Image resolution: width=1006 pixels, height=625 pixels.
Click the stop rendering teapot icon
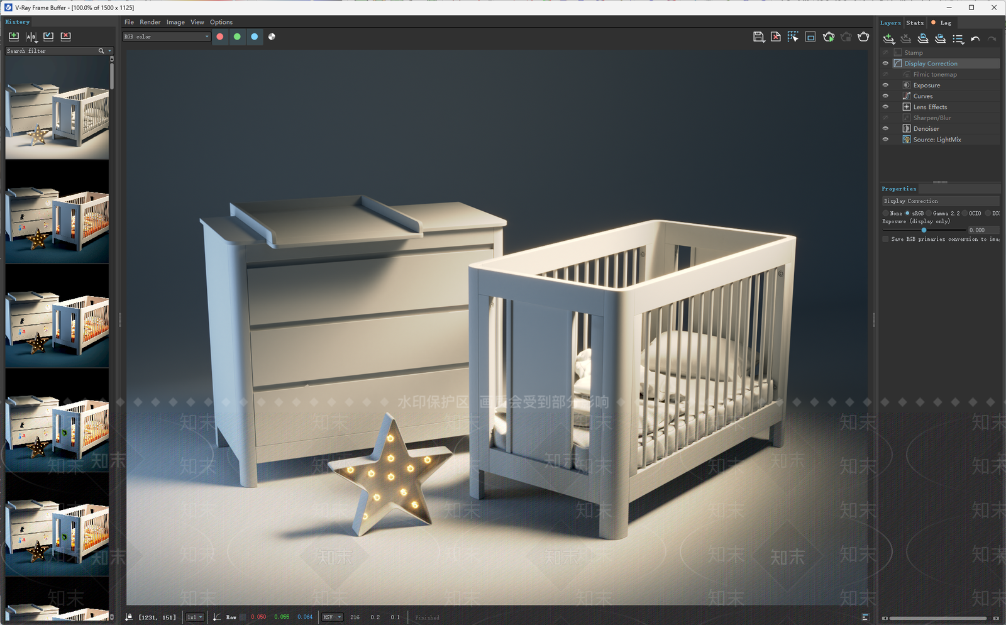tap(846, 37)
